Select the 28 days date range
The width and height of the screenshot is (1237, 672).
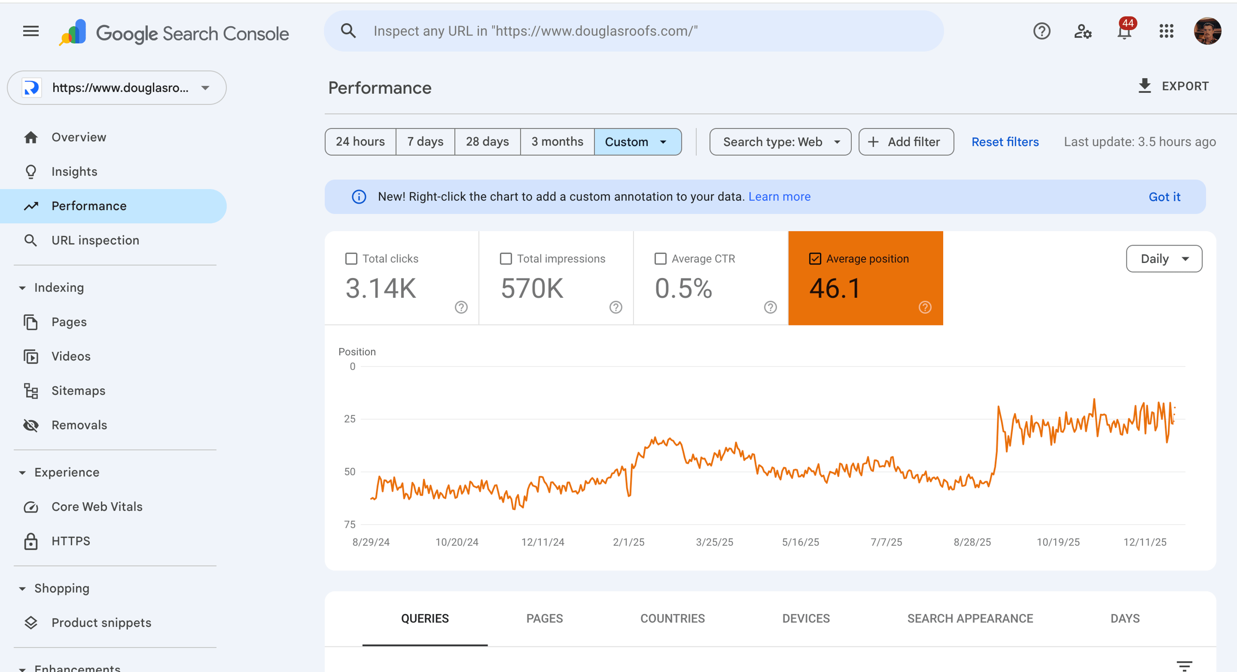tap(487, 142)
